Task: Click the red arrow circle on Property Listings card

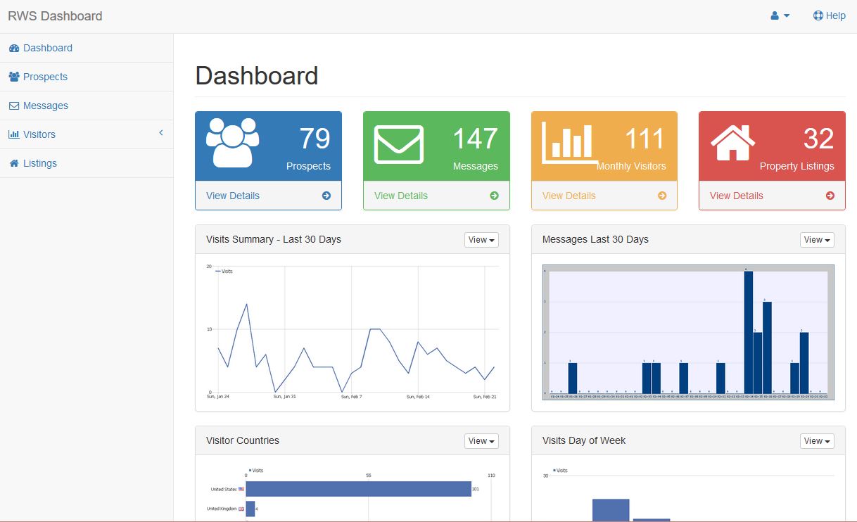Action: 830,196
